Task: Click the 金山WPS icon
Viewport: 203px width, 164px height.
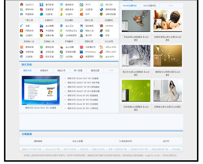Action: (x=101, y=57)
